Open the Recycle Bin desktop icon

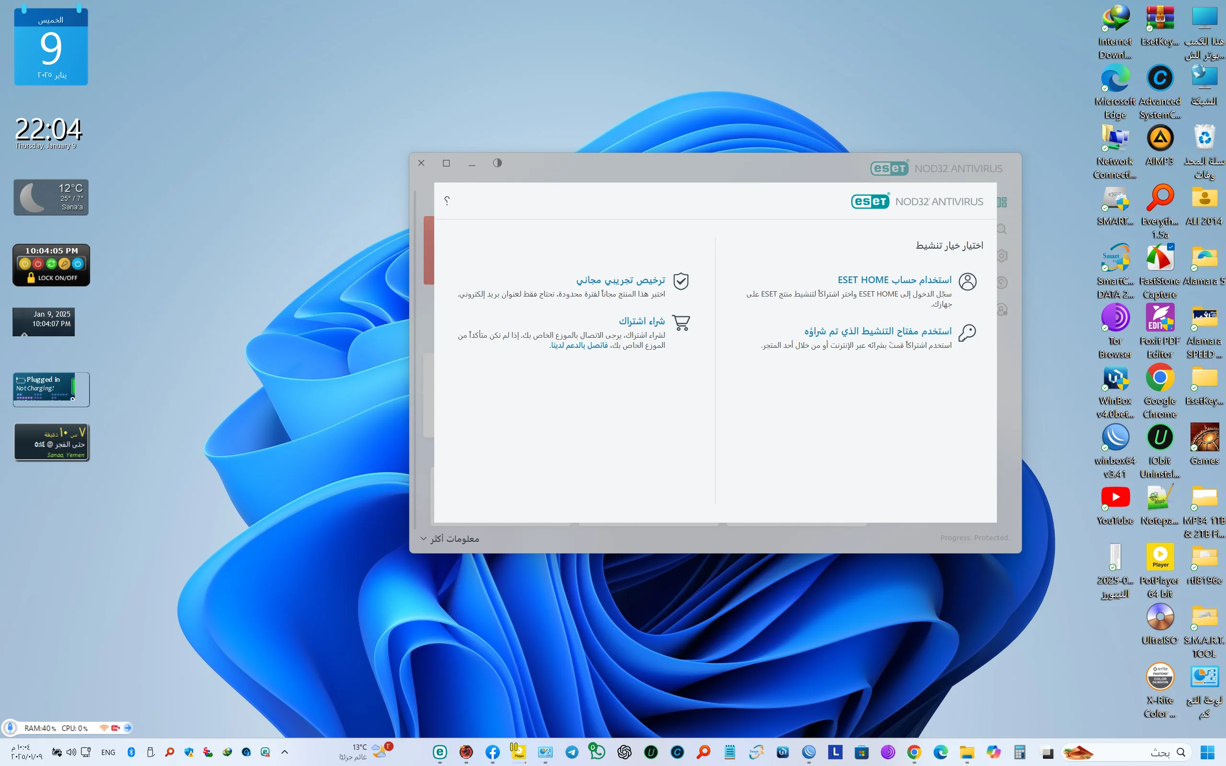[x=1204, y=152]
